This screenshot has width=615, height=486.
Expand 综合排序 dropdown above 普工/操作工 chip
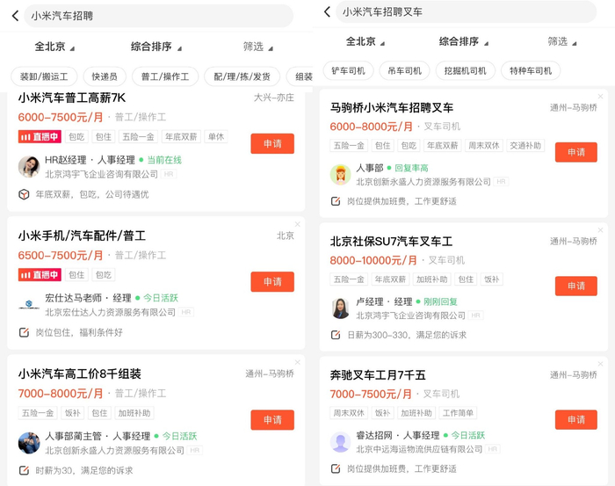tap(156, 47)
